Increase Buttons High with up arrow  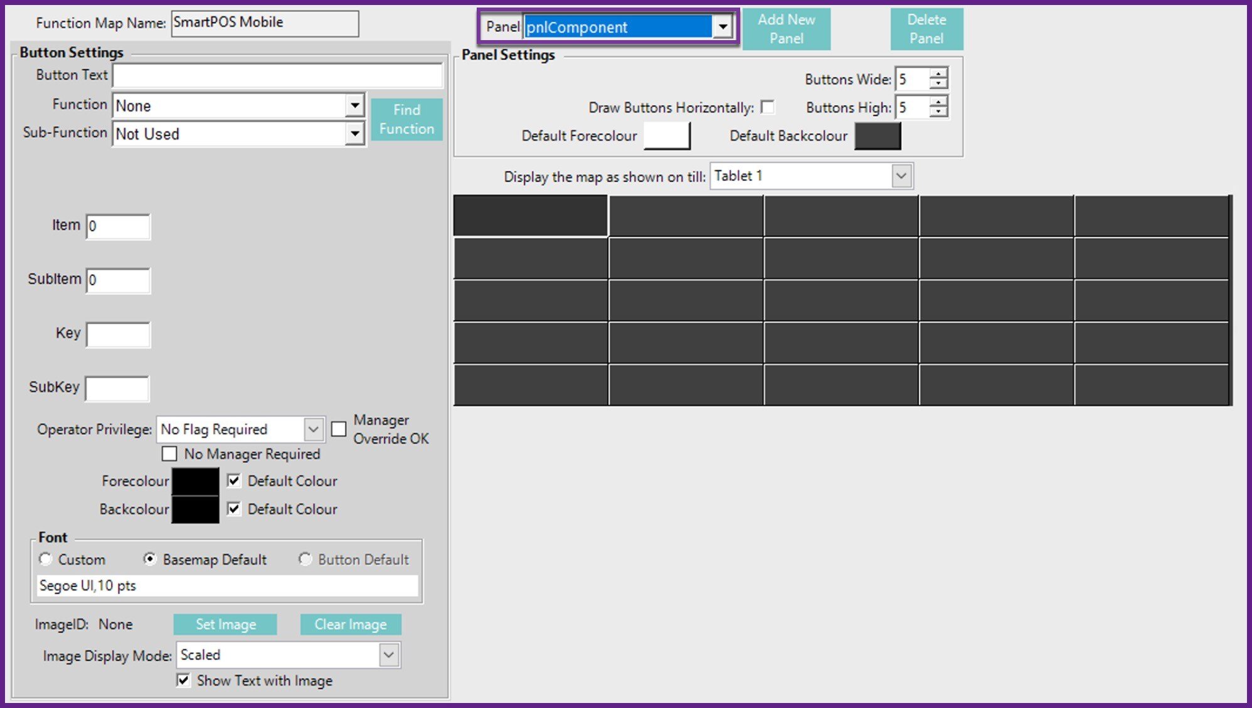click(x=938, y=102)
